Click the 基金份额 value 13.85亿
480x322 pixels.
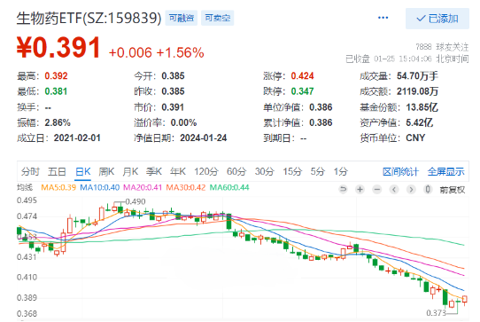[422, 107]
